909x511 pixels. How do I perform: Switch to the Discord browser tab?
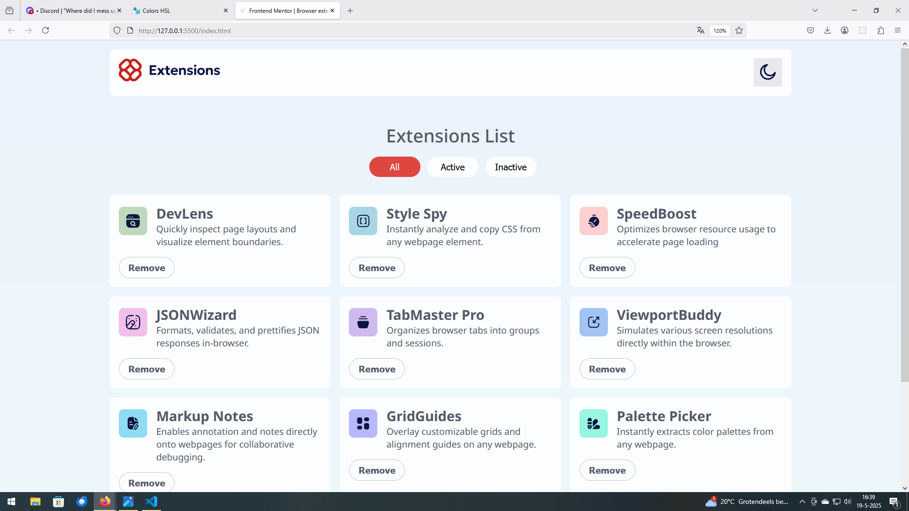pyautogui.click(x=71, y=10)
